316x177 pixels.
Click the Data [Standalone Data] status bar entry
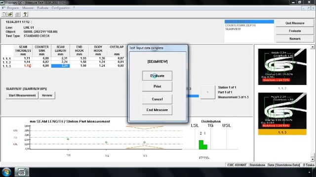coord(284,165)
